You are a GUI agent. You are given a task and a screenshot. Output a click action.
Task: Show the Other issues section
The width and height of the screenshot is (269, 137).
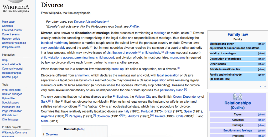click(x=261, y=64)
